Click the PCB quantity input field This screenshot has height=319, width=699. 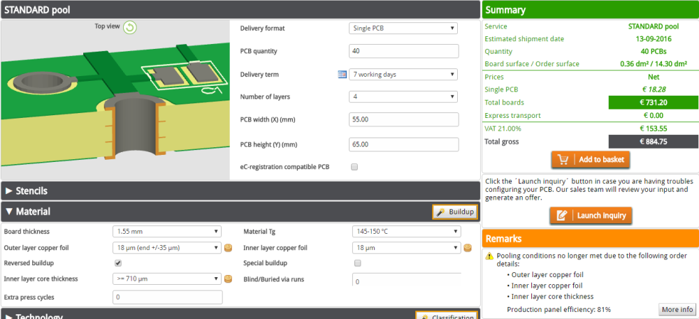tap(403, 51)
